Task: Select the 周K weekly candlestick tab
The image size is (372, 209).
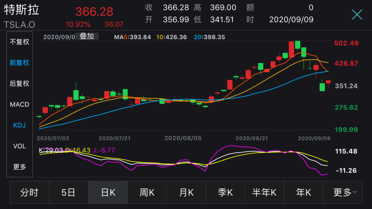Action: [147, 192]
